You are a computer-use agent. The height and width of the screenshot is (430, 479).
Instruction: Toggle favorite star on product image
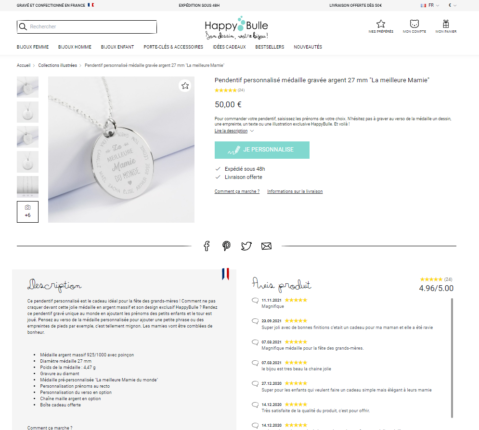(x=185, y=86)
